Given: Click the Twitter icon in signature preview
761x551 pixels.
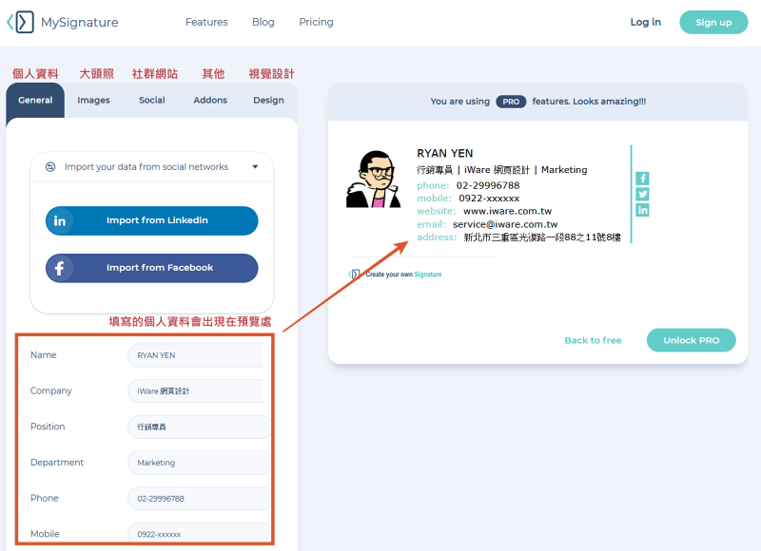Looking at the screenshot, I should point(643,195).
